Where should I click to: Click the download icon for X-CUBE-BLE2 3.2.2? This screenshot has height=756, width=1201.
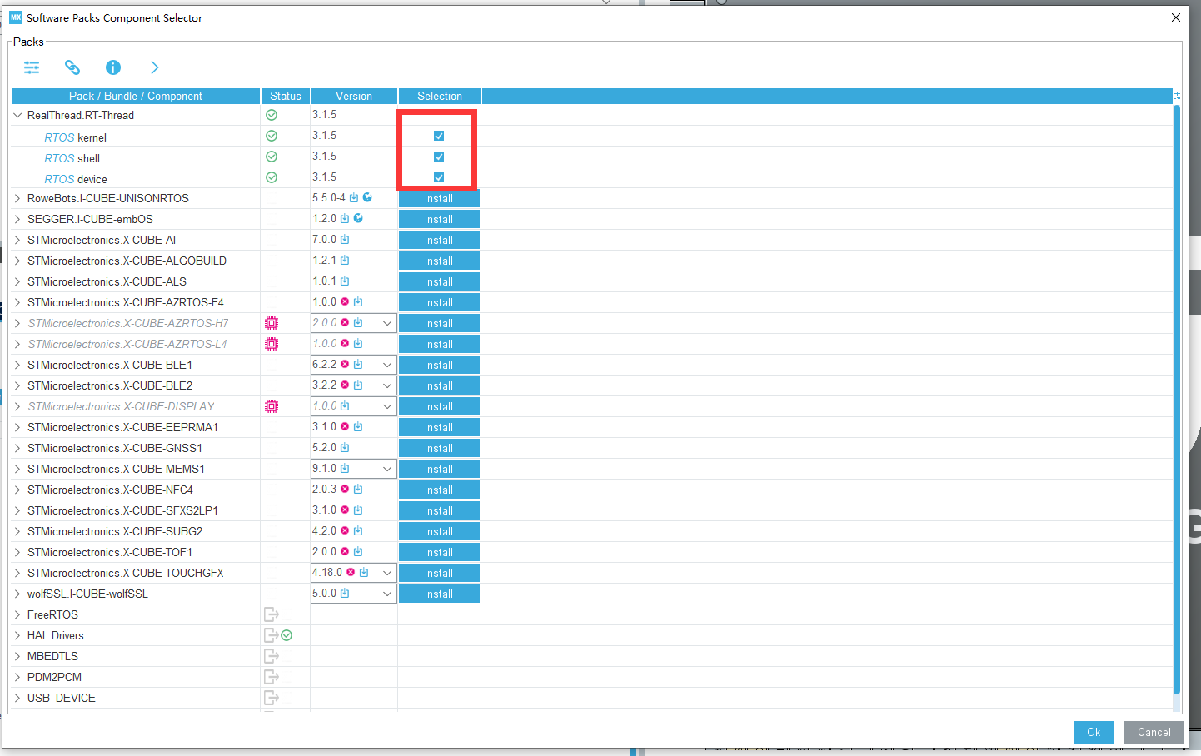(x=358, y=385)
